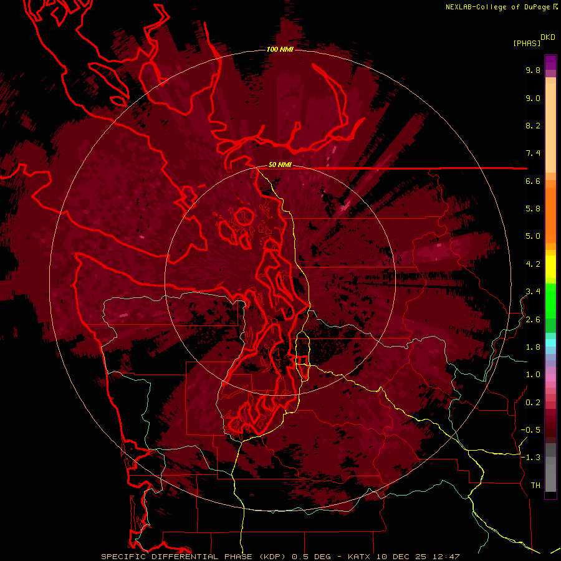Pick the peach band of the color scale

pyautogui.click(x=550, y=128)
